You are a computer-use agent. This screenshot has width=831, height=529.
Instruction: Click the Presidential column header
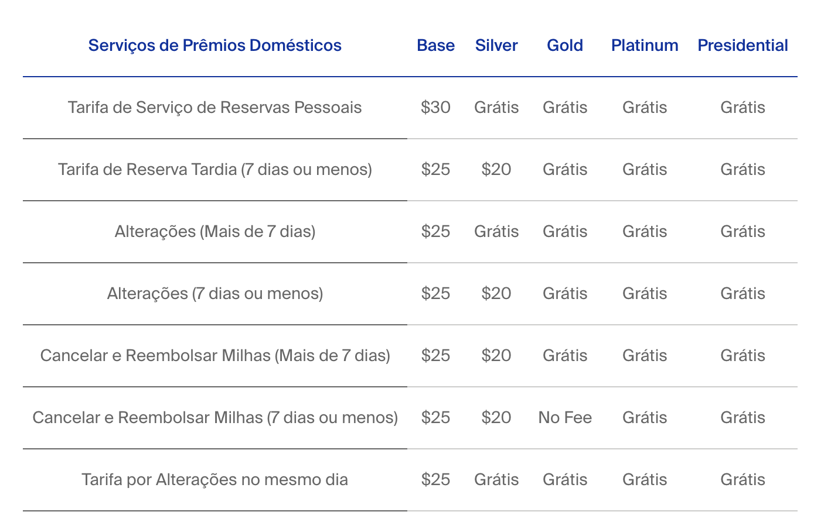point(743,46)
